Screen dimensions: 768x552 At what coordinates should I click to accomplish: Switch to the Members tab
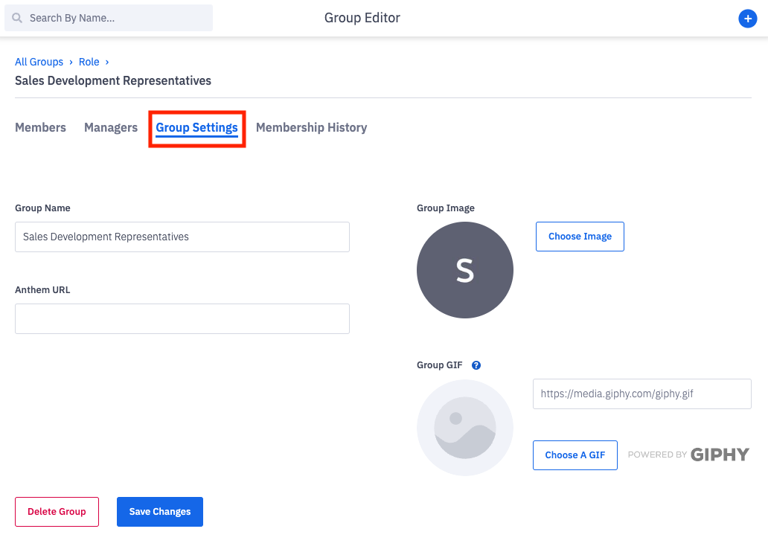click(x=40, y=127)
